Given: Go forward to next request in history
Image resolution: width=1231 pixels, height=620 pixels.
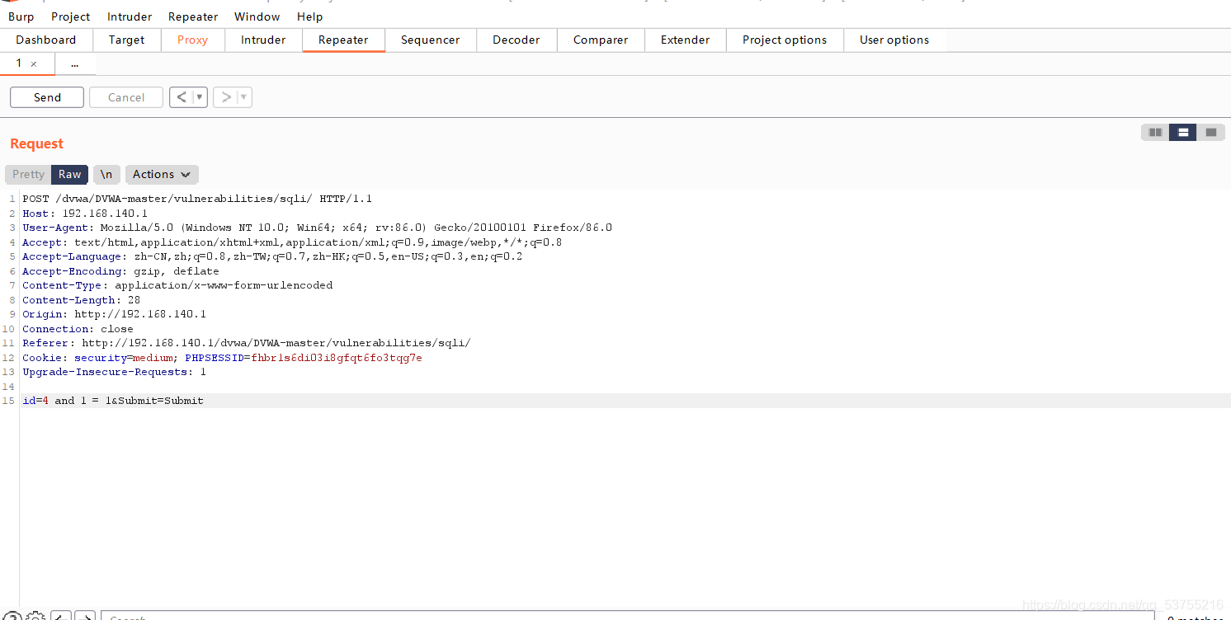Looking at the screenshot, I should point(226,97).
